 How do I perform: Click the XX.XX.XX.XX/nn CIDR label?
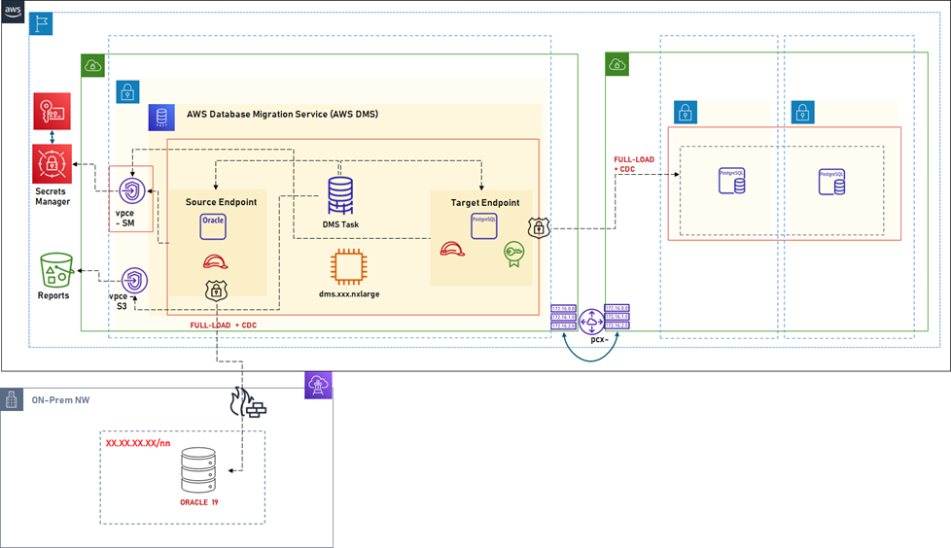coord(138,443)
